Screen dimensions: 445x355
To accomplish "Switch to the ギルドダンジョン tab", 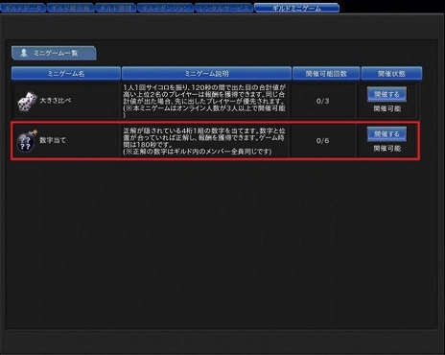I will pos(166,8).
